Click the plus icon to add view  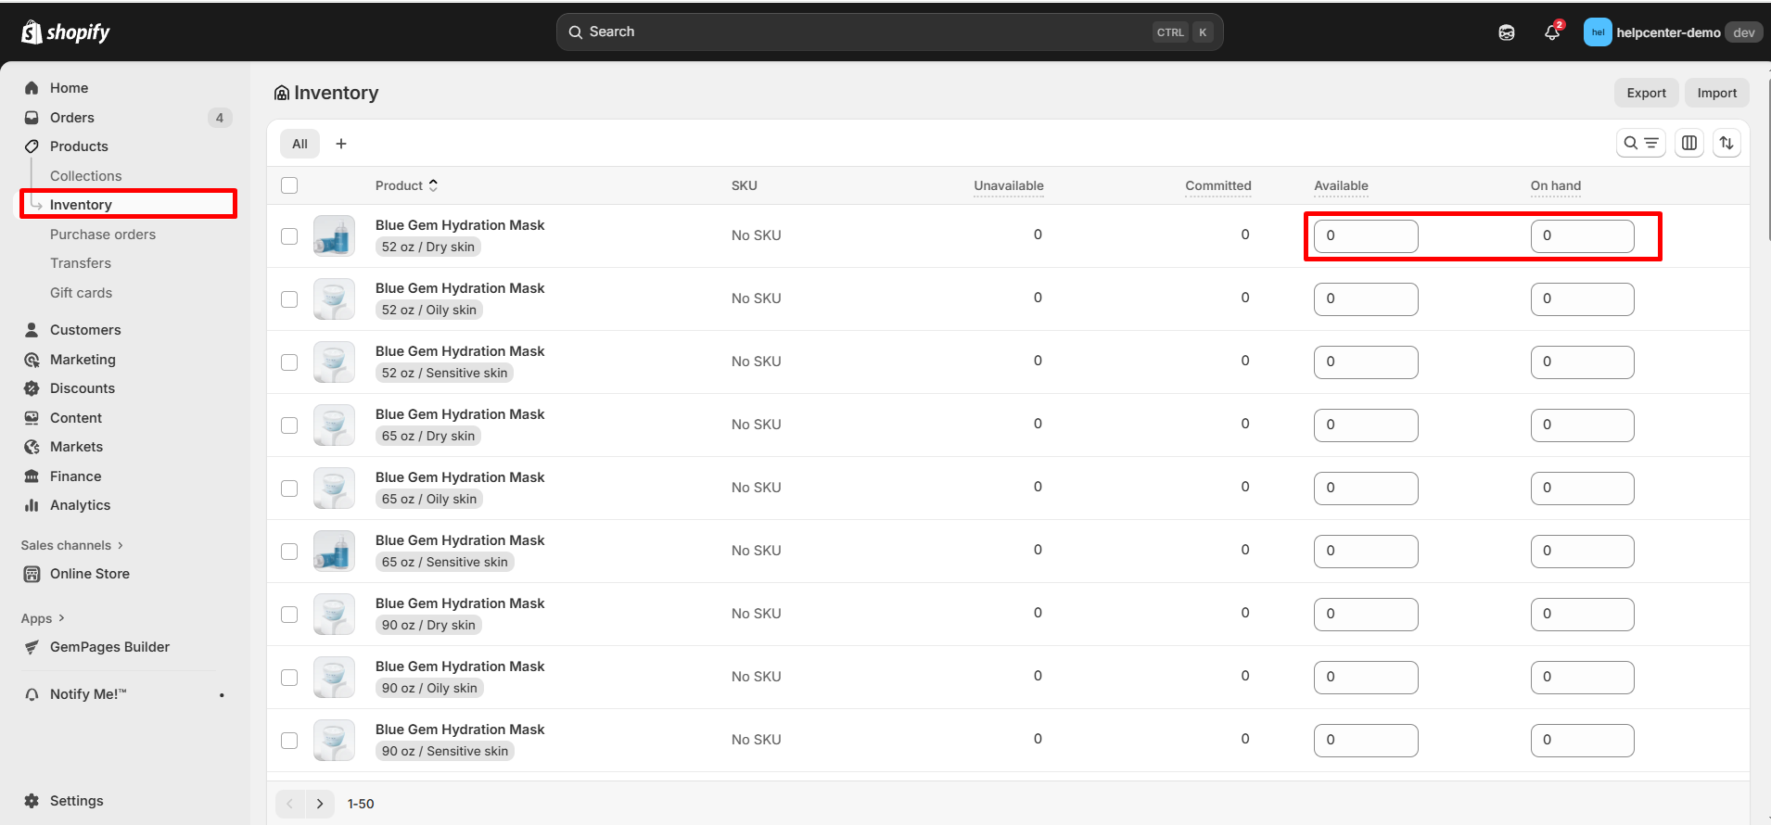[341, 144]
